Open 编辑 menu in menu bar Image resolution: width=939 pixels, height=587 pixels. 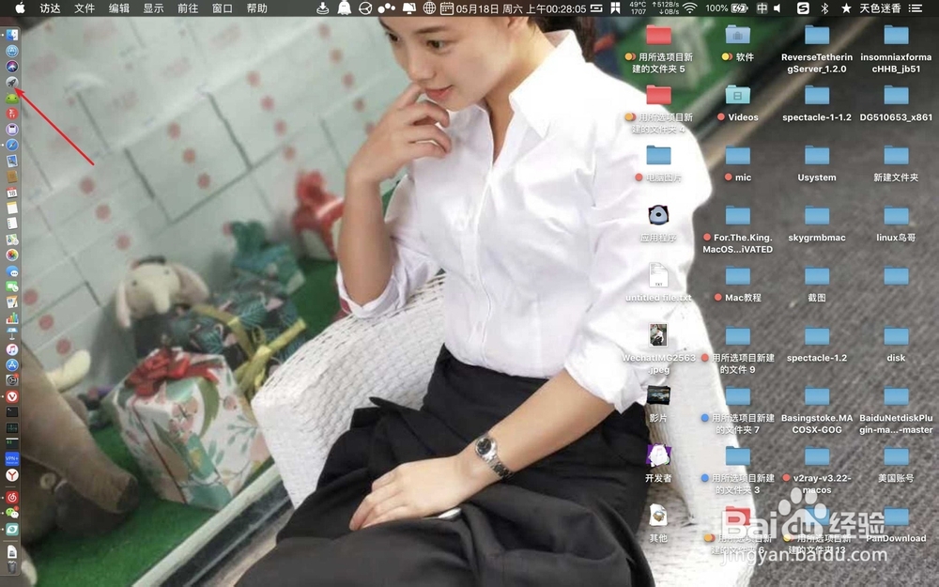pyautogui.click(x=119, y=8)
